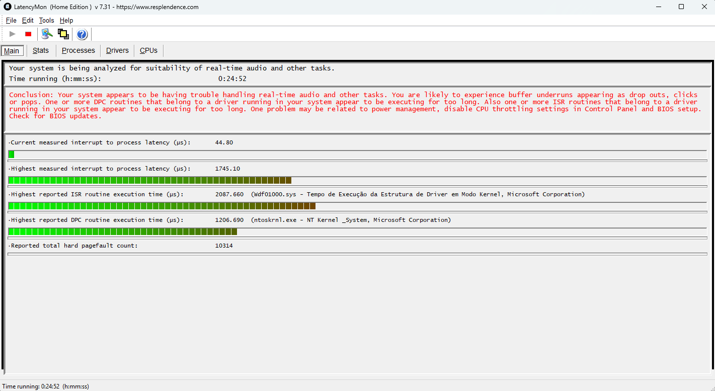
Task: Click the pagefault count 10314
Action: tap(224, 246)
